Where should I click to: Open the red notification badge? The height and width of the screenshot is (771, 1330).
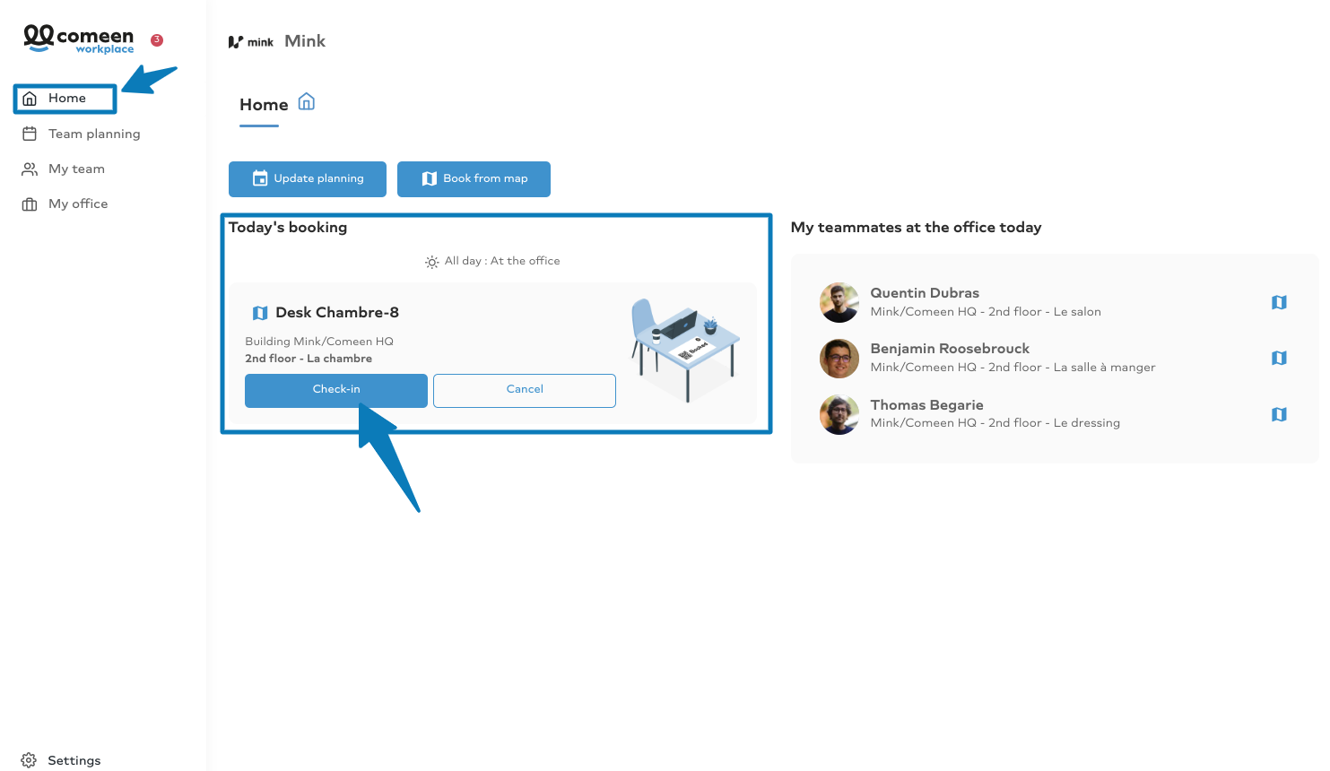157,39
